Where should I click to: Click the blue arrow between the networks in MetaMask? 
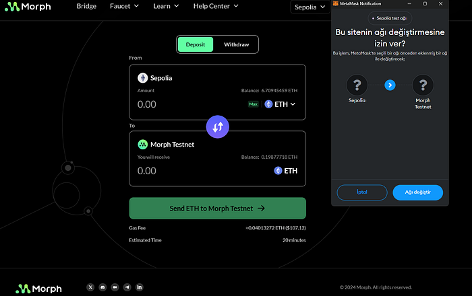390,85
